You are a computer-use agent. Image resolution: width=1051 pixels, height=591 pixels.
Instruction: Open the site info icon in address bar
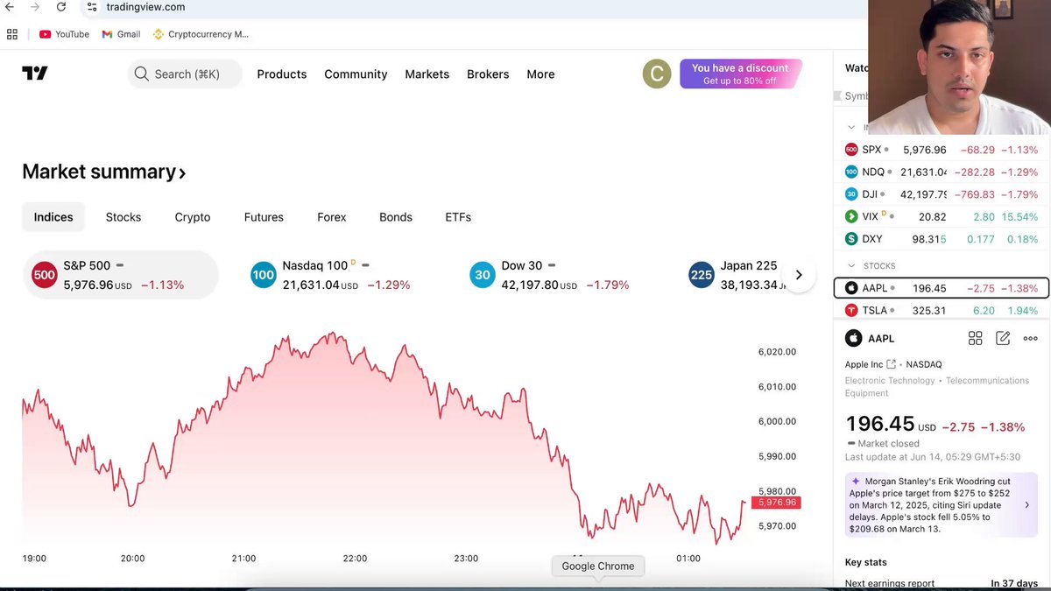click(x=92, y=7)
